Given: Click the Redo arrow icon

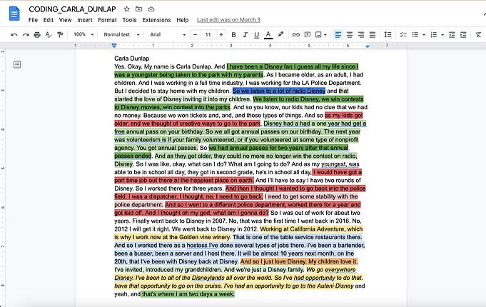Looking at the screenshot, I should tap(26, 35).
